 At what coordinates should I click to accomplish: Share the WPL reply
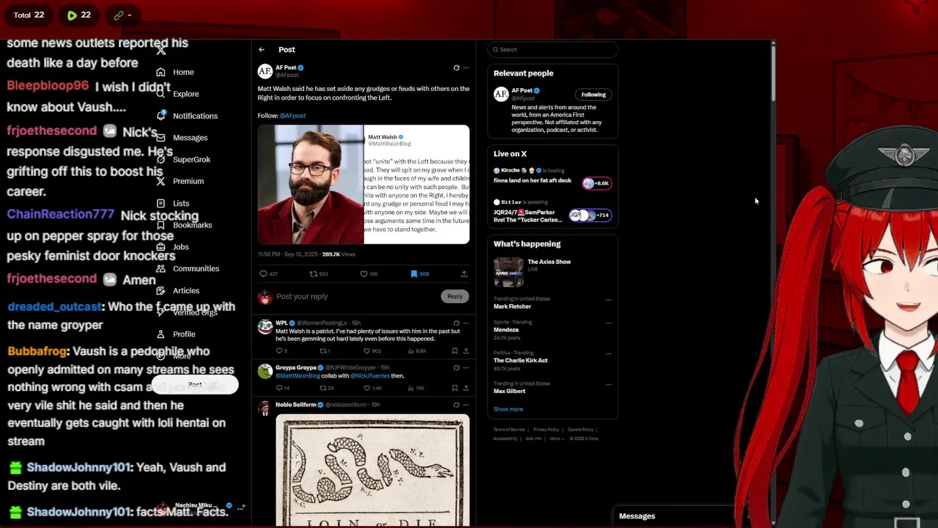[465, 351]
